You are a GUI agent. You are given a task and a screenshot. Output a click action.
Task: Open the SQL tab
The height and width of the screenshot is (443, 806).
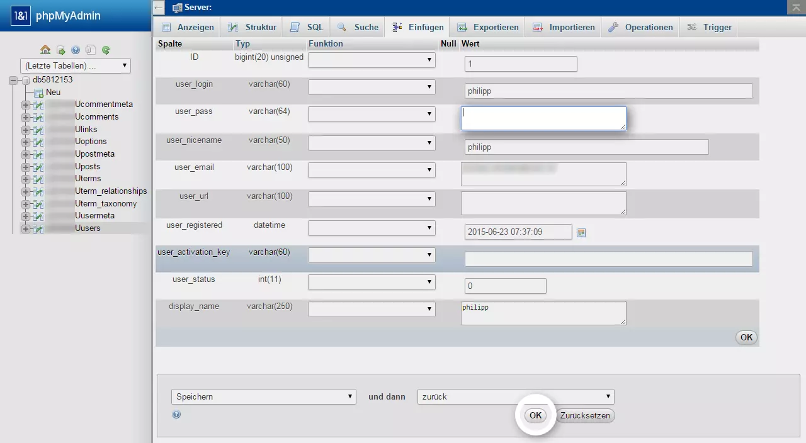click(x=307, y=27)
